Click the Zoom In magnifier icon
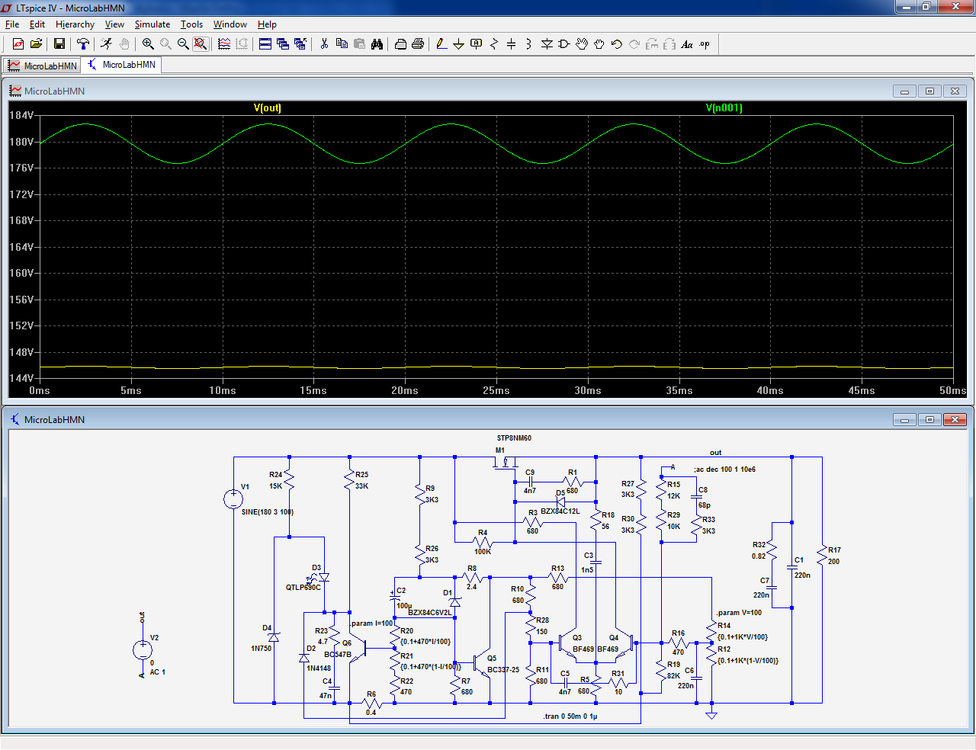Image resolution: width=976 pixels, height=750 pixels. pyautogui.click(x=148, y=44)
